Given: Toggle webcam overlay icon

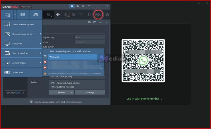Looking at the screenshot, I should pos(49,15).
